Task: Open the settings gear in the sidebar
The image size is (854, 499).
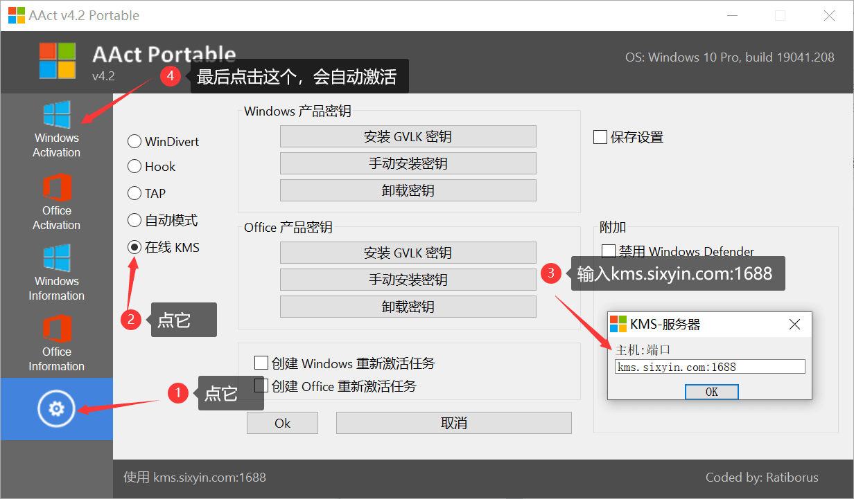Action: (x=56, y=408)
